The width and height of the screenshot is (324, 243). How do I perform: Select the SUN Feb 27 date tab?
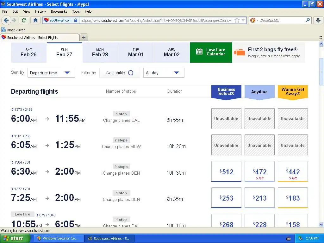(x=65, y=53)
